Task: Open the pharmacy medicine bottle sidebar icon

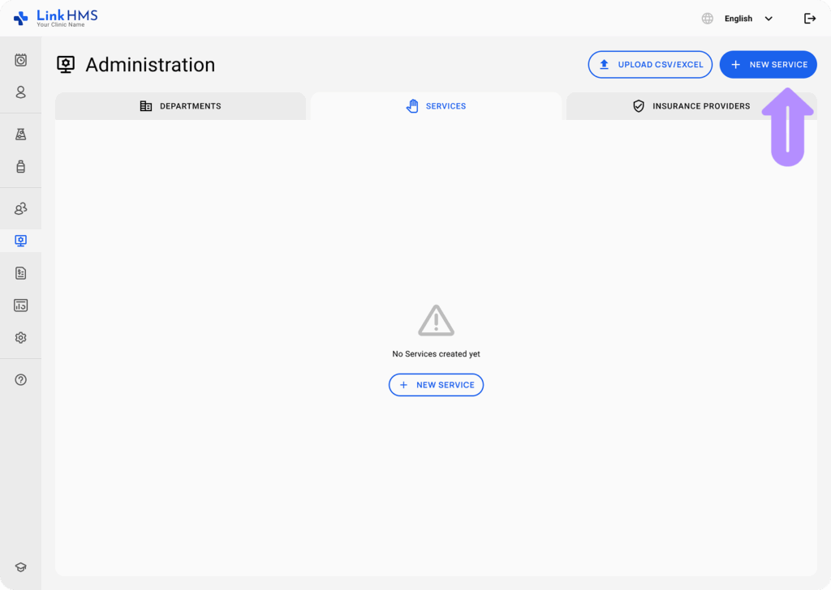Action: click(x=20, y=167)
